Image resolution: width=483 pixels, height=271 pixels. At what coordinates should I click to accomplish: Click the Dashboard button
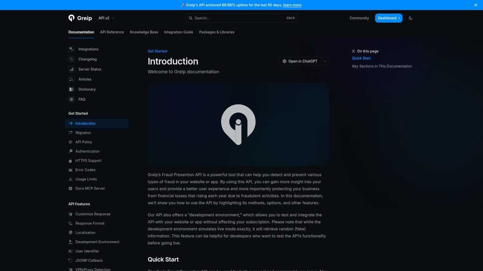pyautogui.click(x=389, y=18)
